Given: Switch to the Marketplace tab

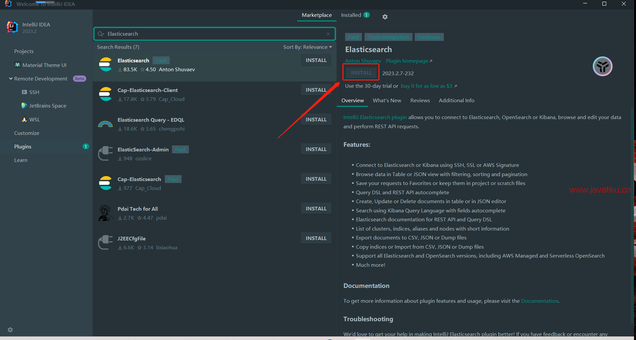Looking at the screenshot, I should [317, 15].
